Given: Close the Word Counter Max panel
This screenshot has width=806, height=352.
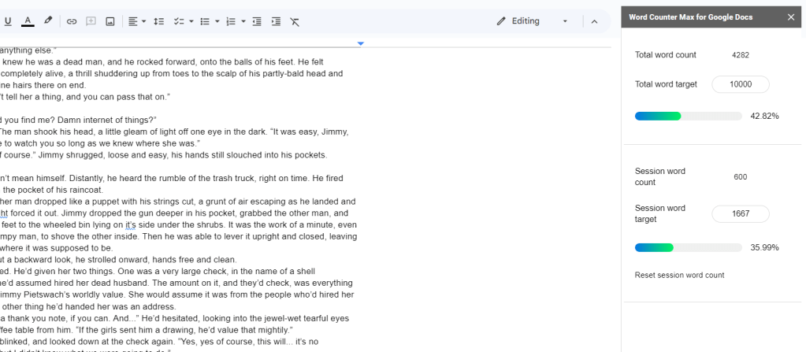Looking at the screenshot, I should [791, 17].
